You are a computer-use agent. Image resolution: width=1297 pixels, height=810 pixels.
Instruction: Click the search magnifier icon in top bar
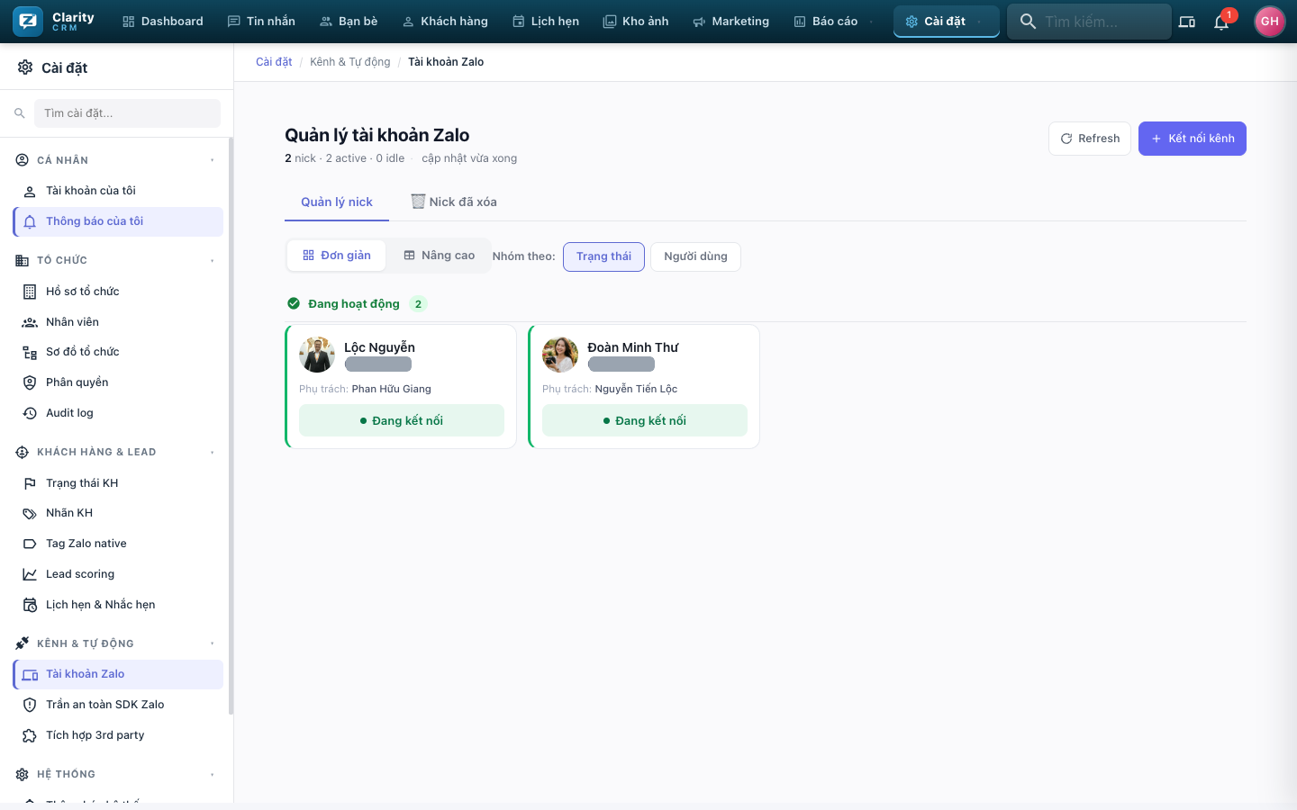pos(1028,22)
